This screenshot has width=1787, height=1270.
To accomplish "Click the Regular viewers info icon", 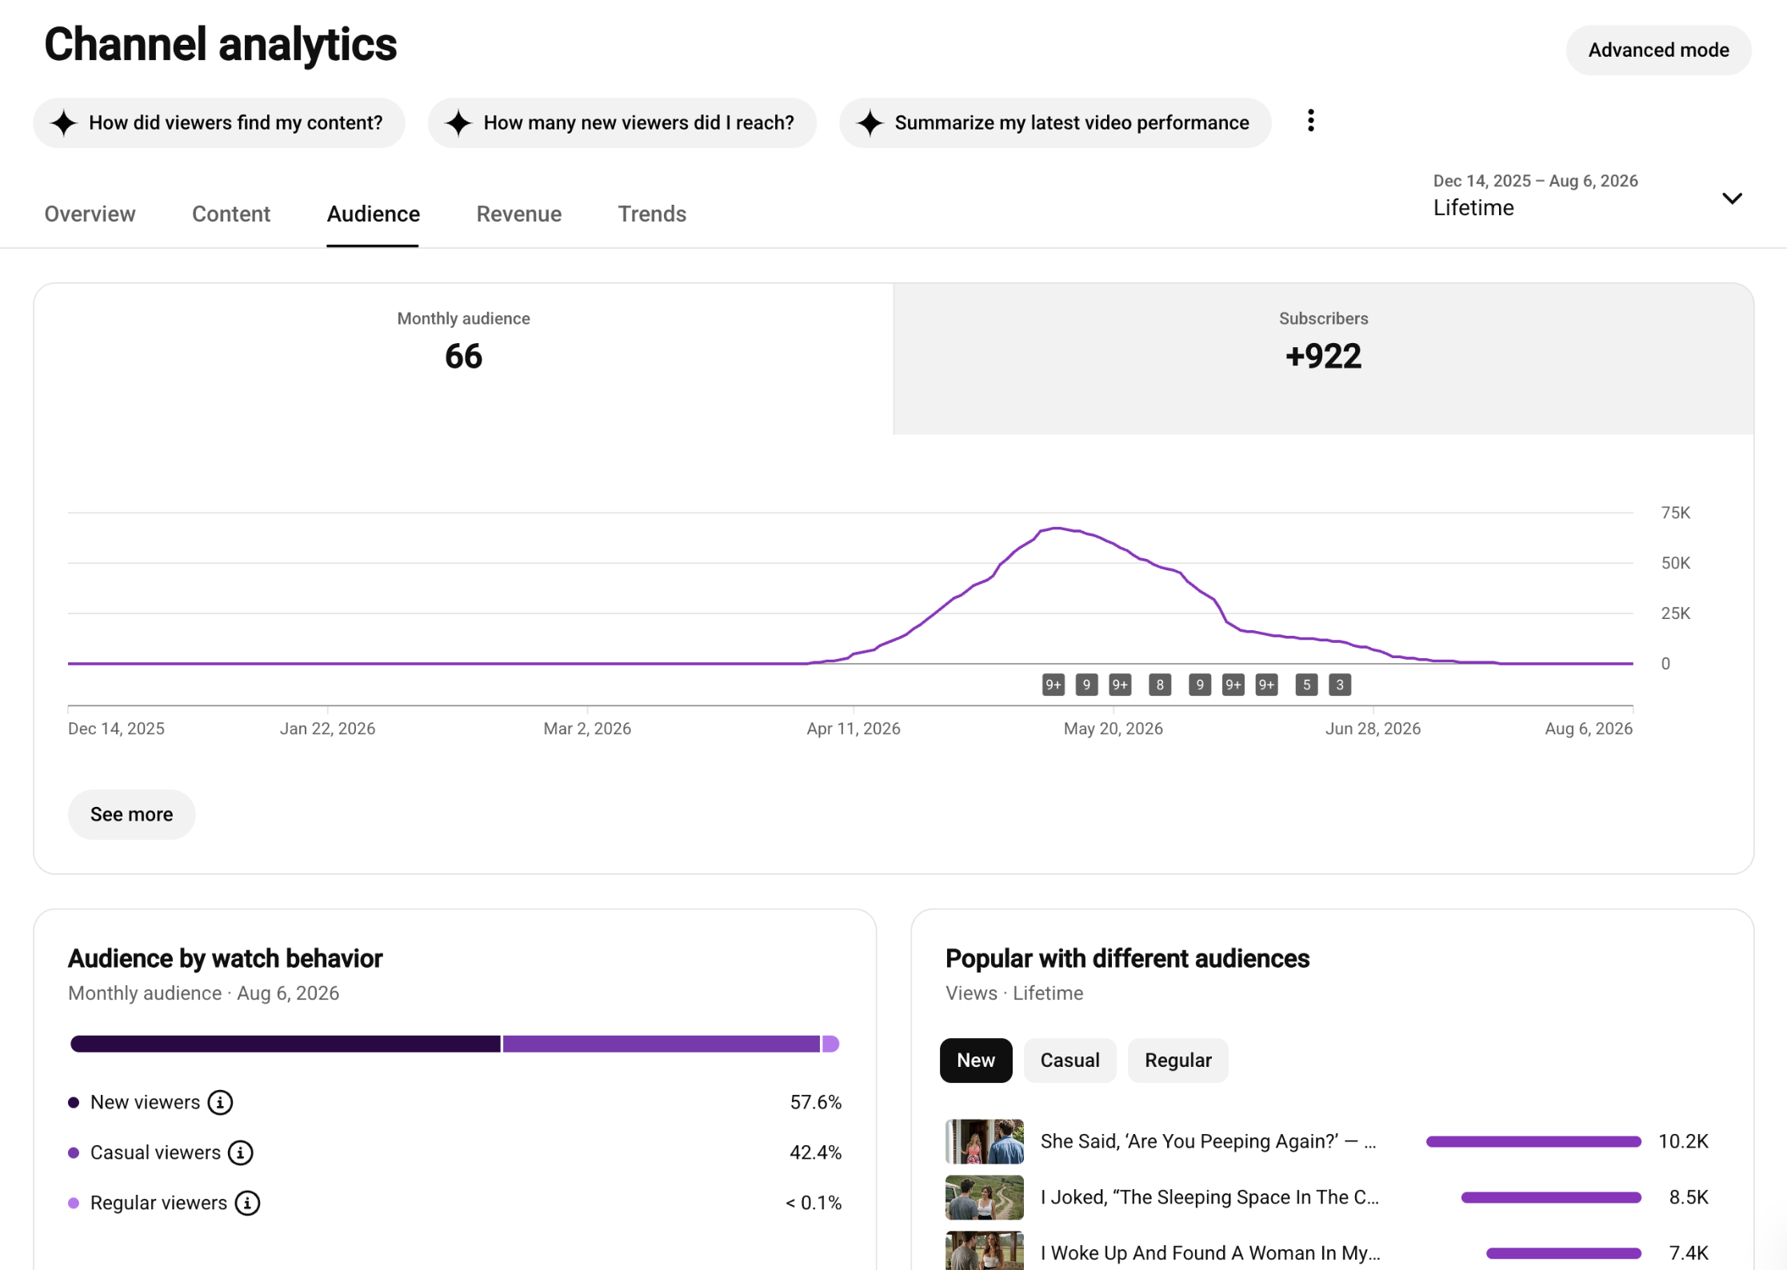I will click(247, 1203).
